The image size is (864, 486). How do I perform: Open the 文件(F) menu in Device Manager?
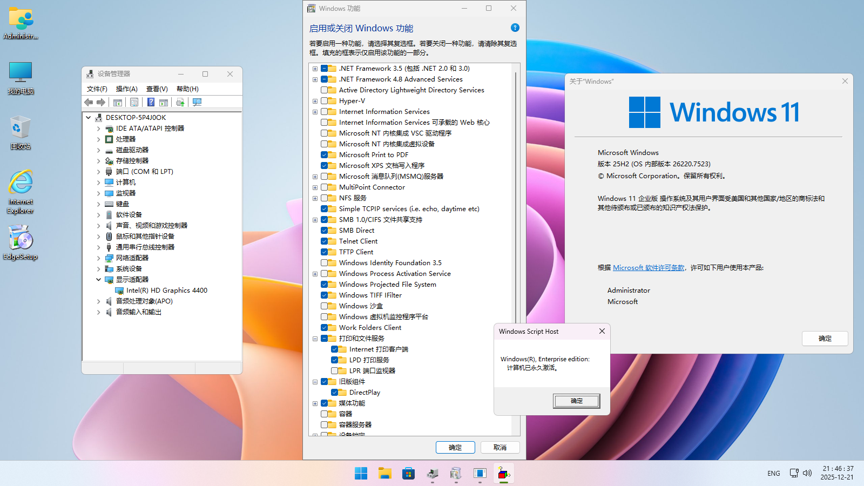(97, 89)
